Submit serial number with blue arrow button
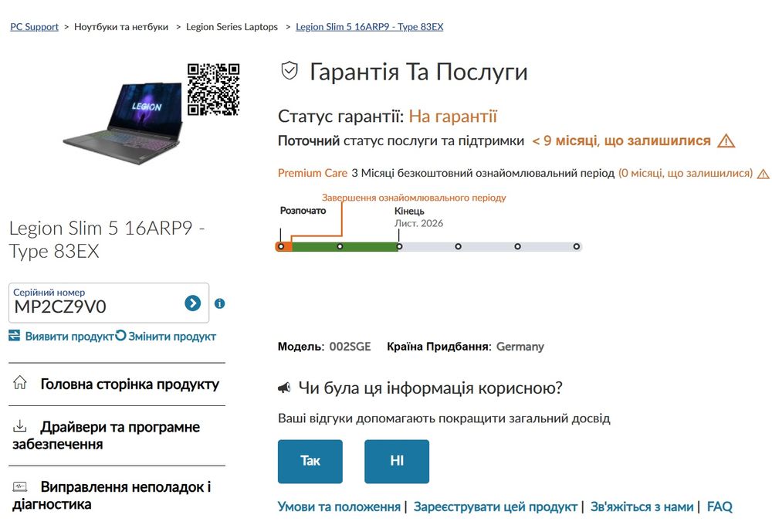Screen dimensions: 772x525 (x=192, y=303)
